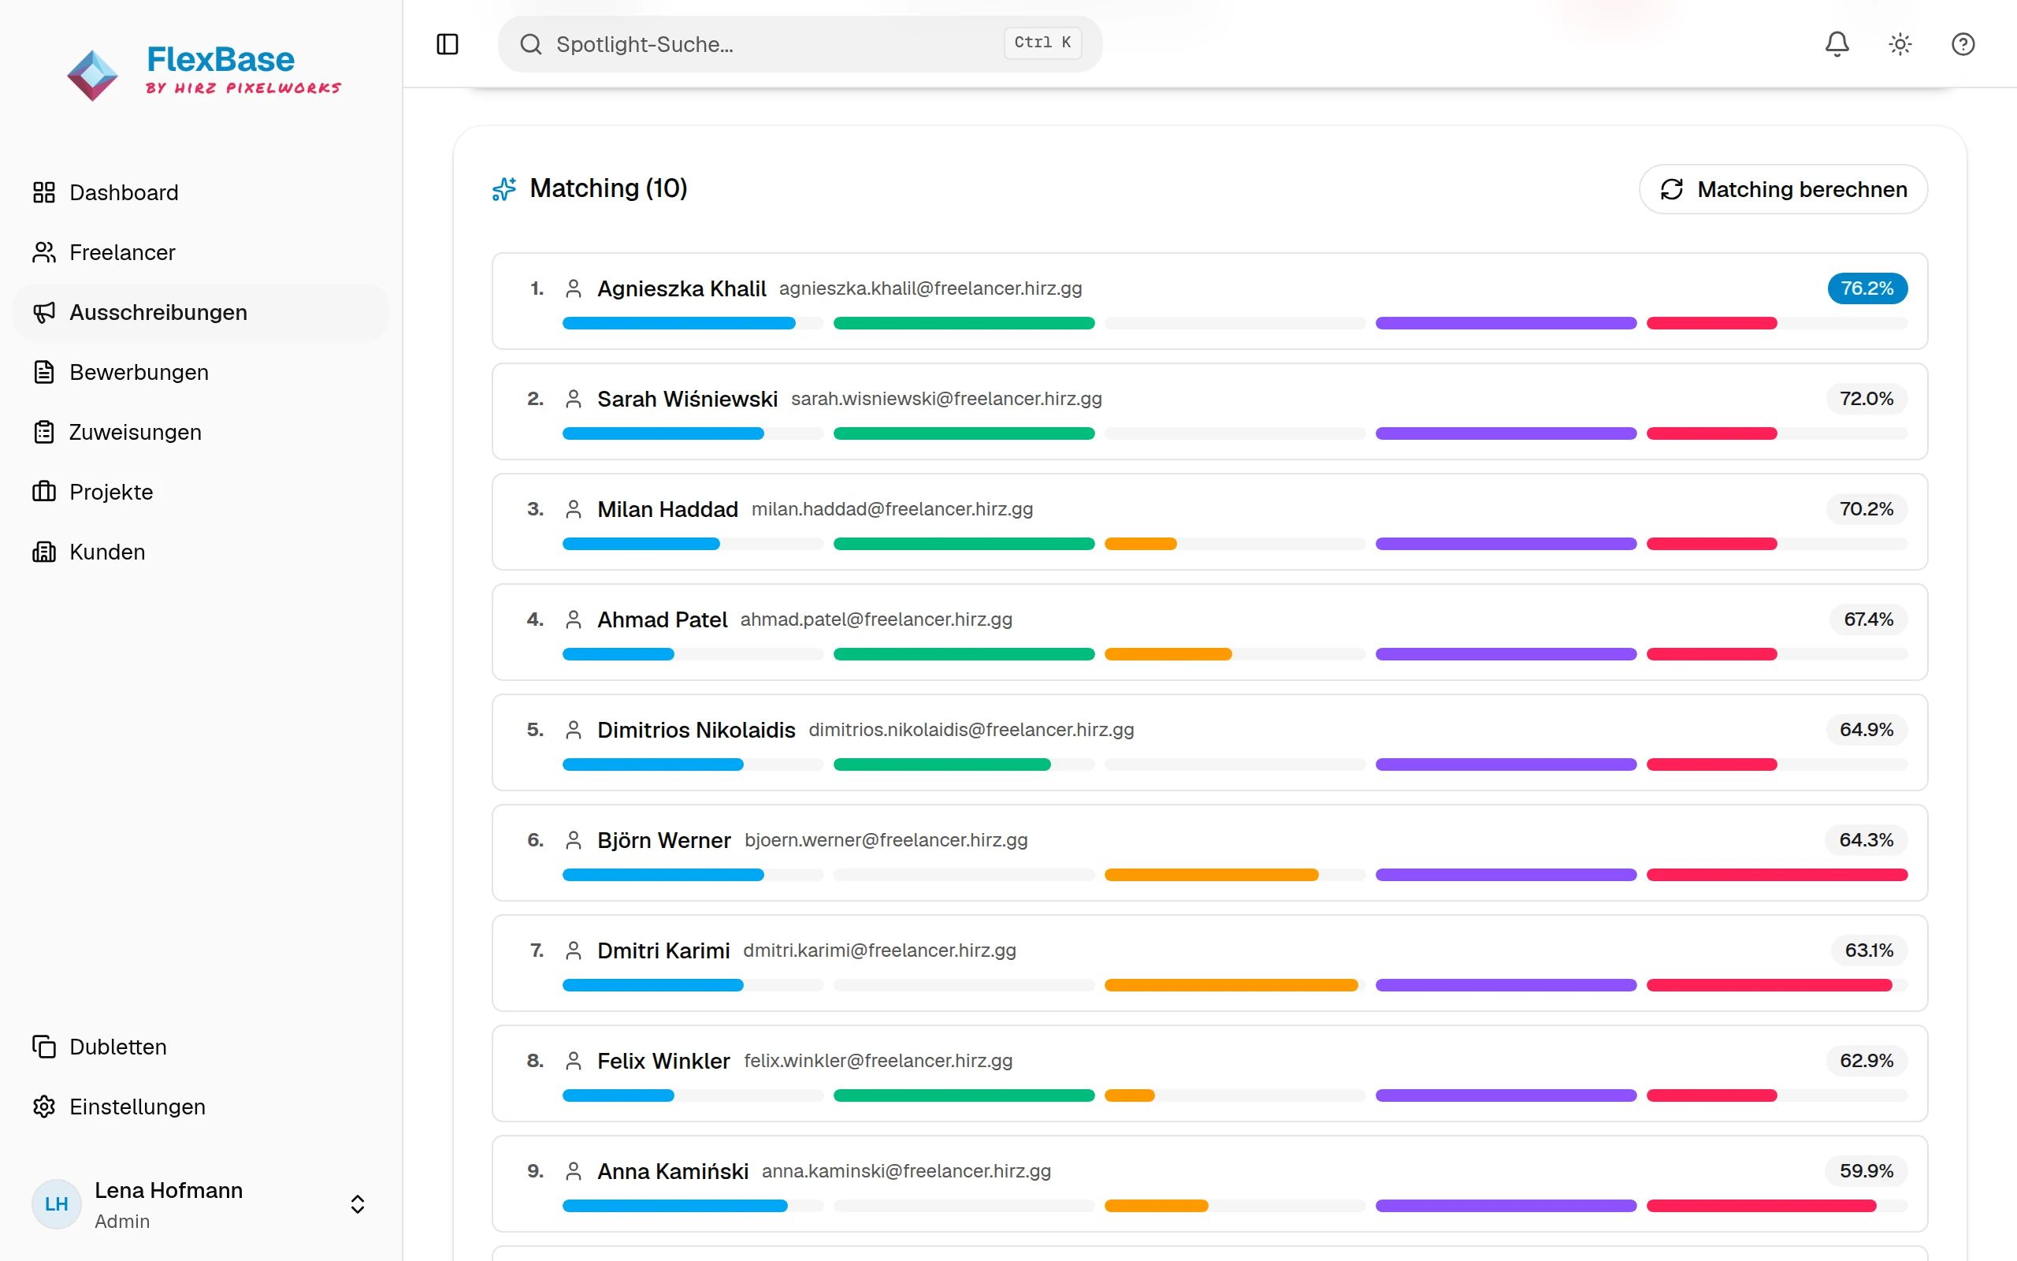This screenshot has width=2017, height=1261.
Task: Toggle the sidebar panel icon
Action: point(448,44)
